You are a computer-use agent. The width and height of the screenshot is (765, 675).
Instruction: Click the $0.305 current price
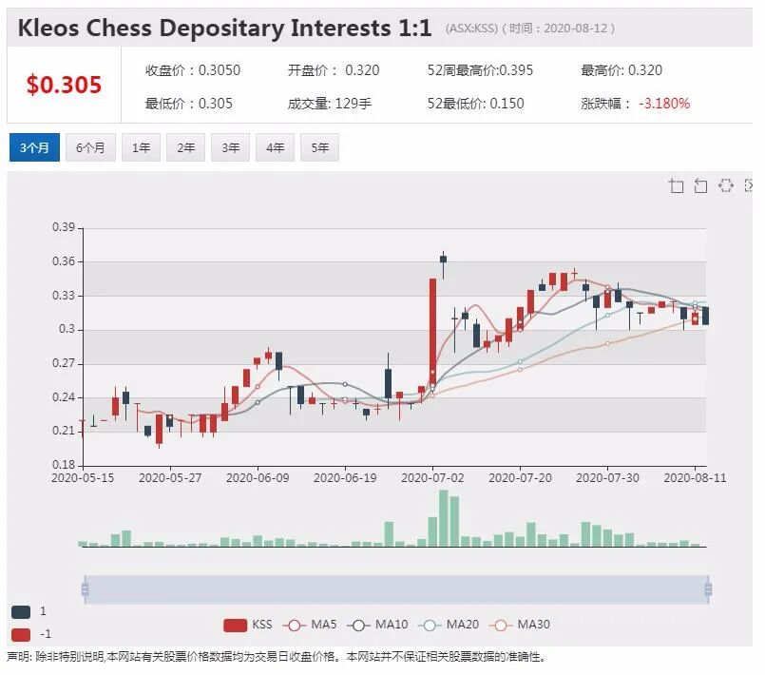pyautogui.click(x=64, y=85)
